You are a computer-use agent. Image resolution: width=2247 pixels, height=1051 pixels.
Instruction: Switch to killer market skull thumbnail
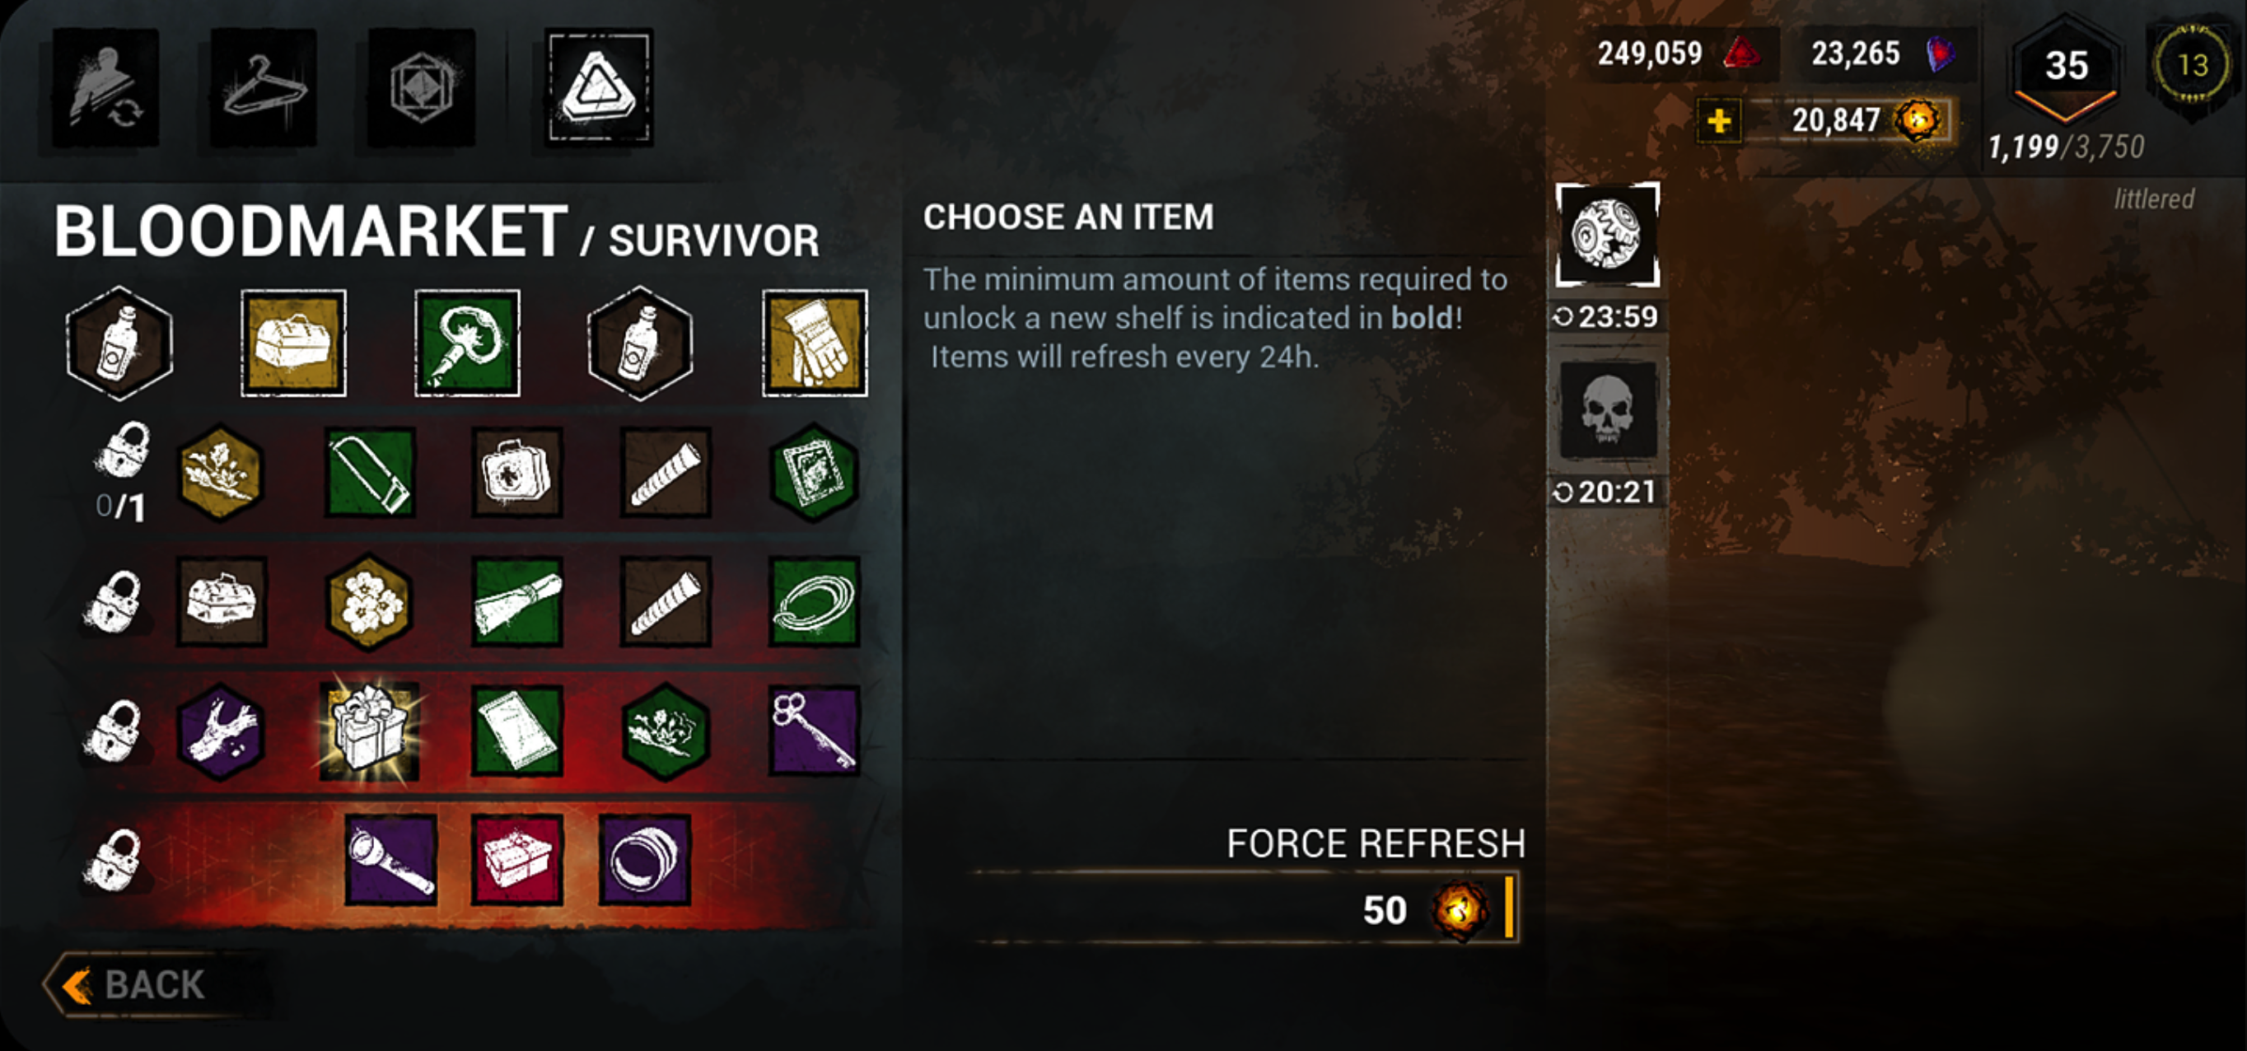point(1608,410)
